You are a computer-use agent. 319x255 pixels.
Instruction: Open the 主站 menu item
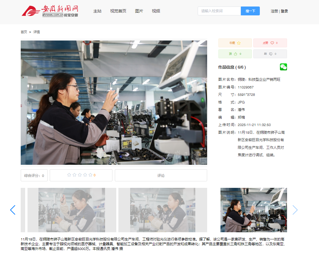tap(97, 11)
